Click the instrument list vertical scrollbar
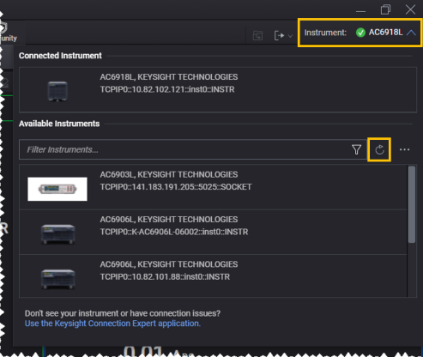 [412, 204]
